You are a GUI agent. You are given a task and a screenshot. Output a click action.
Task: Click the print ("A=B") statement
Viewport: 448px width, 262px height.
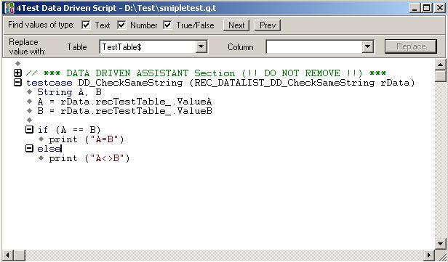[x=87, y=139]
